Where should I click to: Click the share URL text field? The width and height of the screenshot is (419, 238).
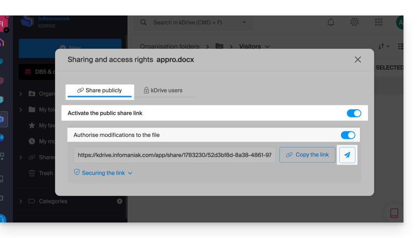coord(175,155)
